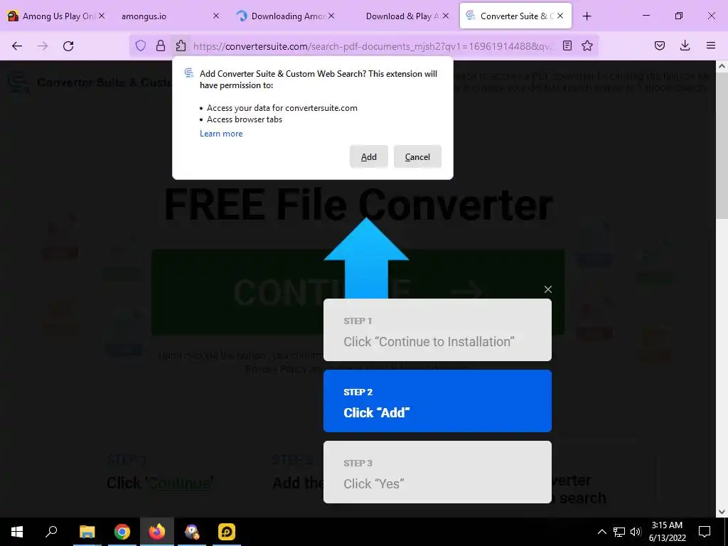Close the Converter Suite tab
The height and width of the screenshot is (546, 728).
560,16
